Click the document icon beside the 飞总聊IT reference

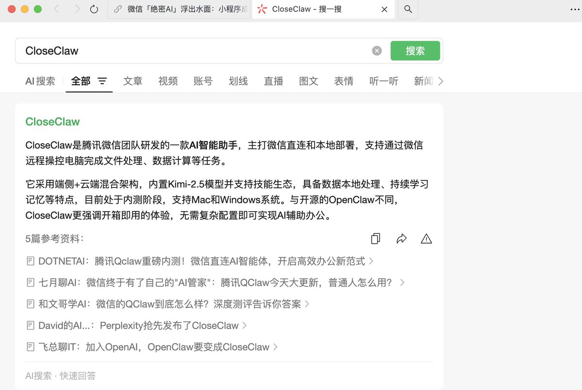[31, 347]
